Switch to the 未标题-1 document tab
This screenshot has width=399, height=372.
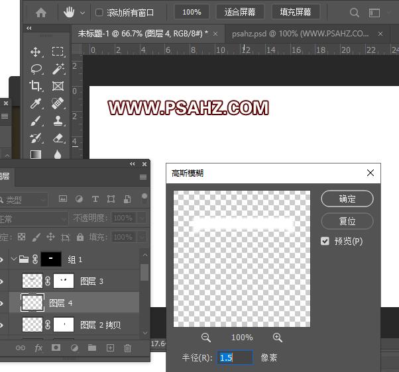click(142, 34)
